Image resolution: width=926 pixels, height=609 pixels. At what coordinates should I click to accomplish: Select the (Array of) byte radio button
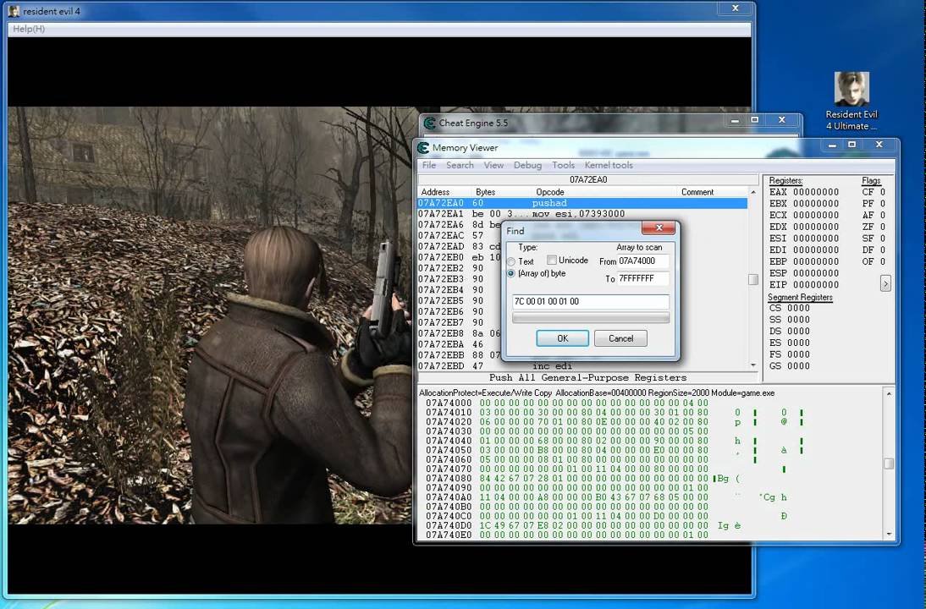(511, 273)
